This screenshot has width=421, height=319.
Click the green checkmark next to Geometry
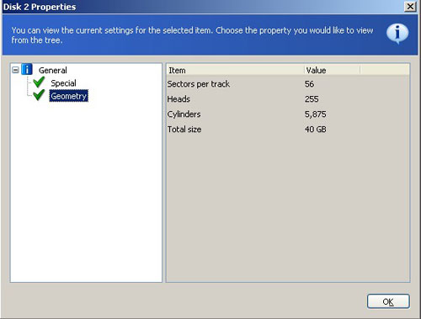pos(39,95)
